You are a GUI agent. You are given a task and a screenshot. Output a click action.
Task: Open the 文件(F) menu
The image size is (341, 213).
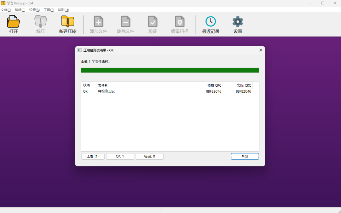pos(6,10)
